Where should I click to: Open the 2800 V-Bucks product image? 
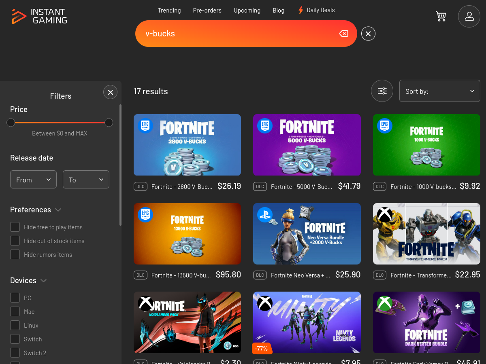coord(187,145)
